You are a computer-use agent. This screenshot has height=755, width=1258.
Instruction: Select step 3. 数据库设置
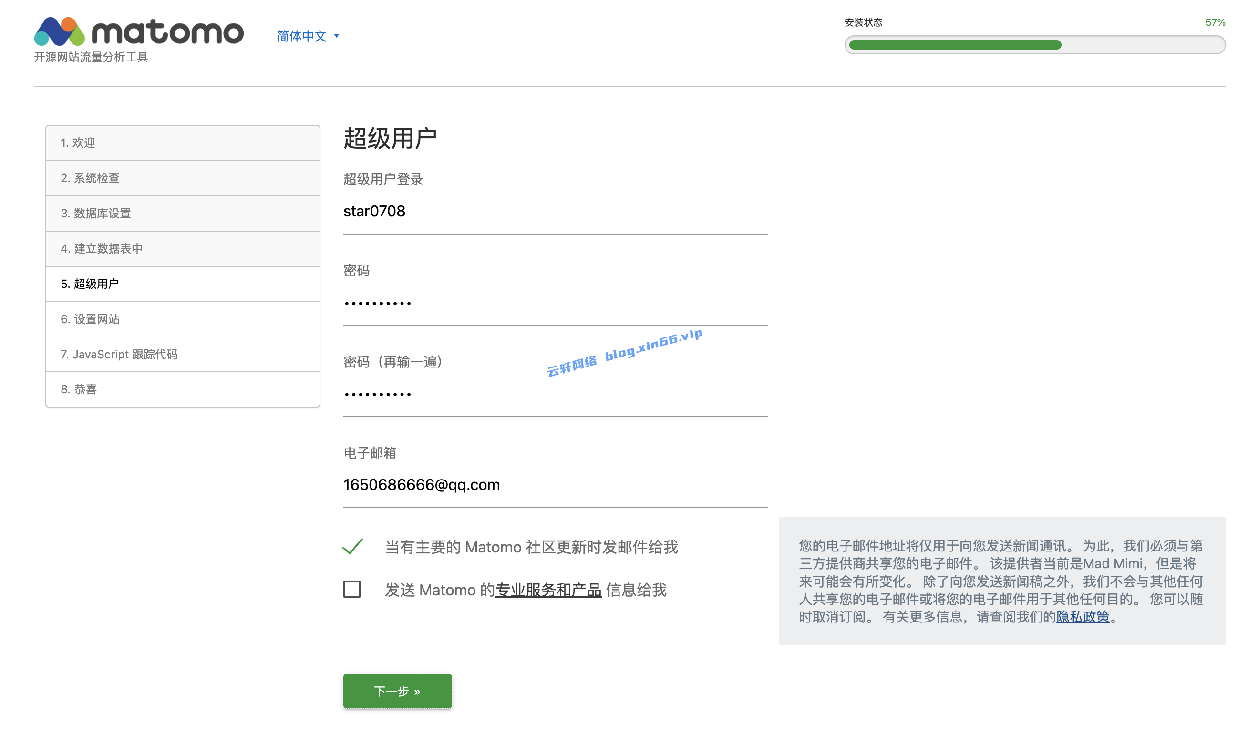tap(183, 213)
